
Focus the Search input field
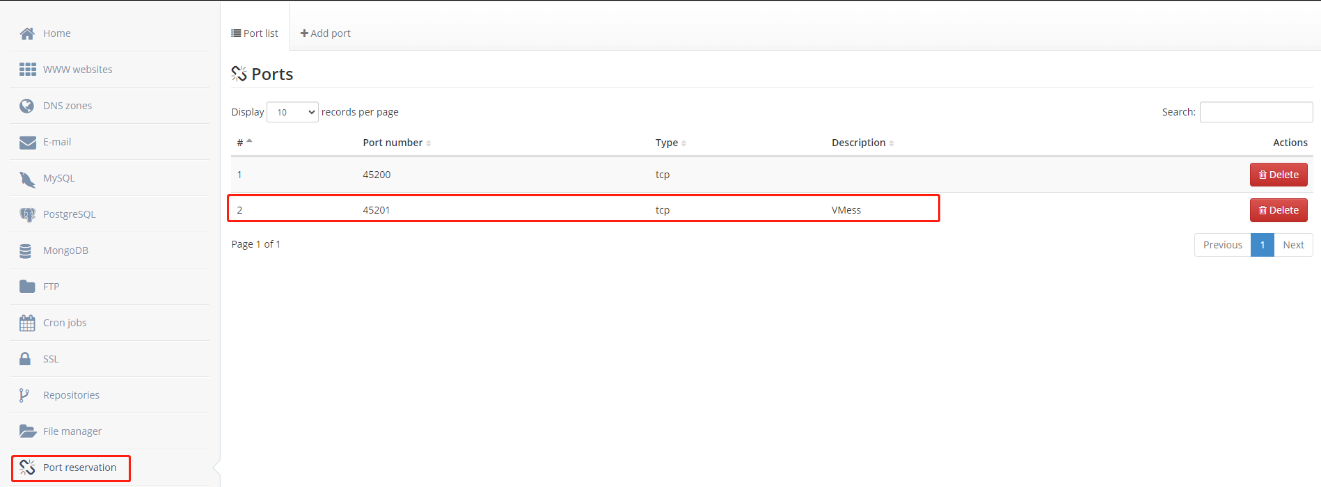pyautogui.click(x=1256, y=112)
